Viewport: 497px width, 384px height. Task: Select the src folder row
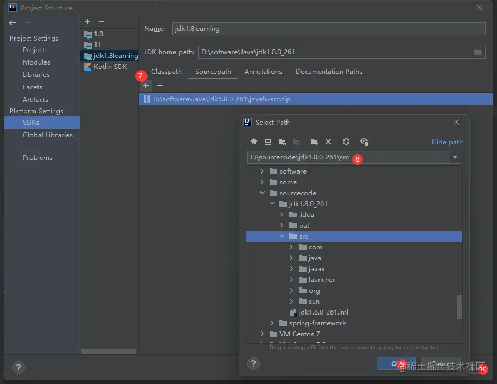[x=354, y=236]
